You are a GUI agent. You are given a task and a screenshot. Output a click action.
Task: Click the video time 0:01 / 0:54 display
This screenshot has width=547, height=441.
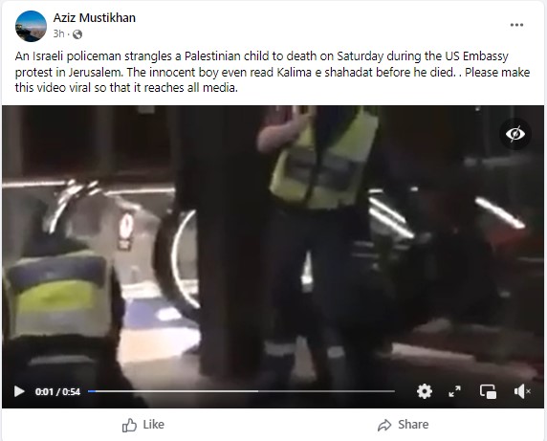pyautogui.click(x=57, y=392)
